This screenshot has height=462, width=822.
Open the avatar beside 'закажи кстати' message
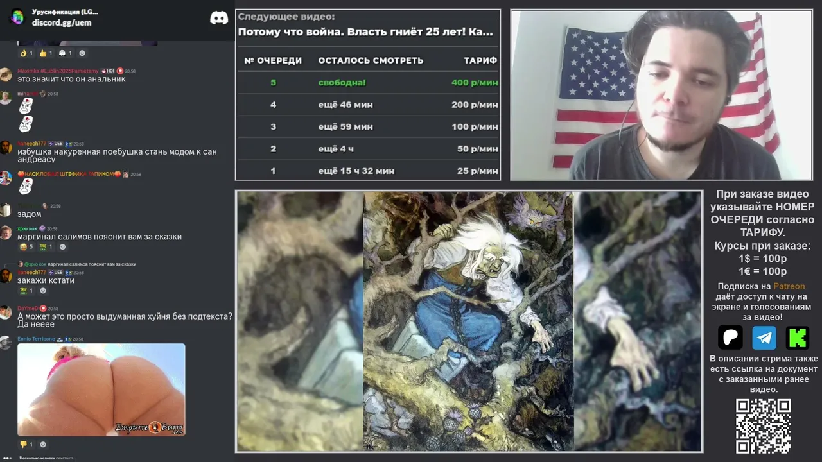point(6,276)
